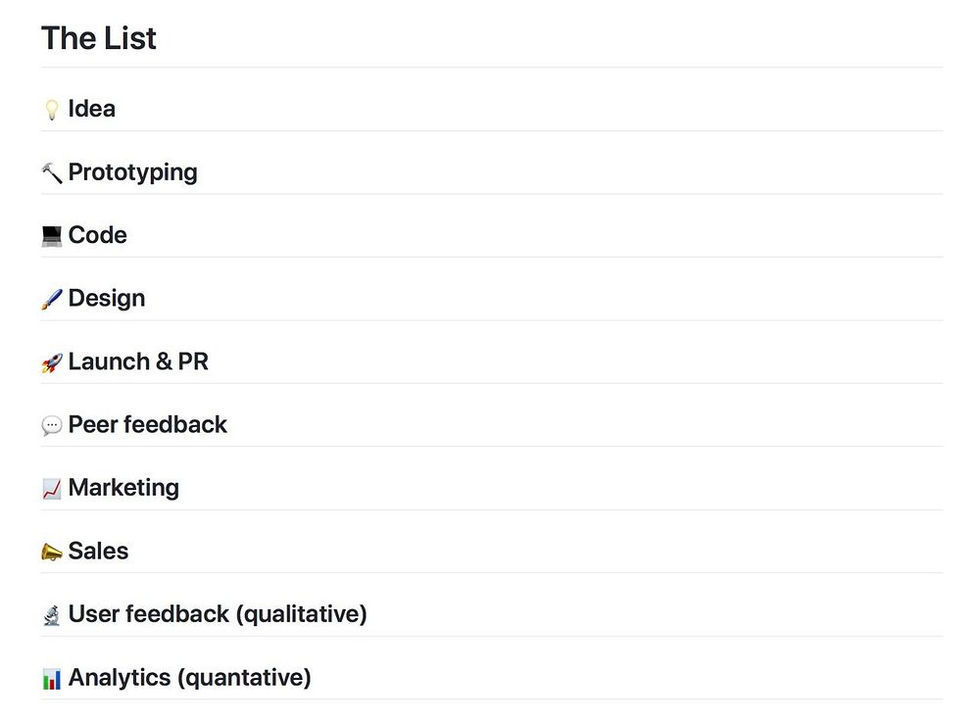
Task: Click the speech bubble icon beside Peer feedback
Action: 52,425
